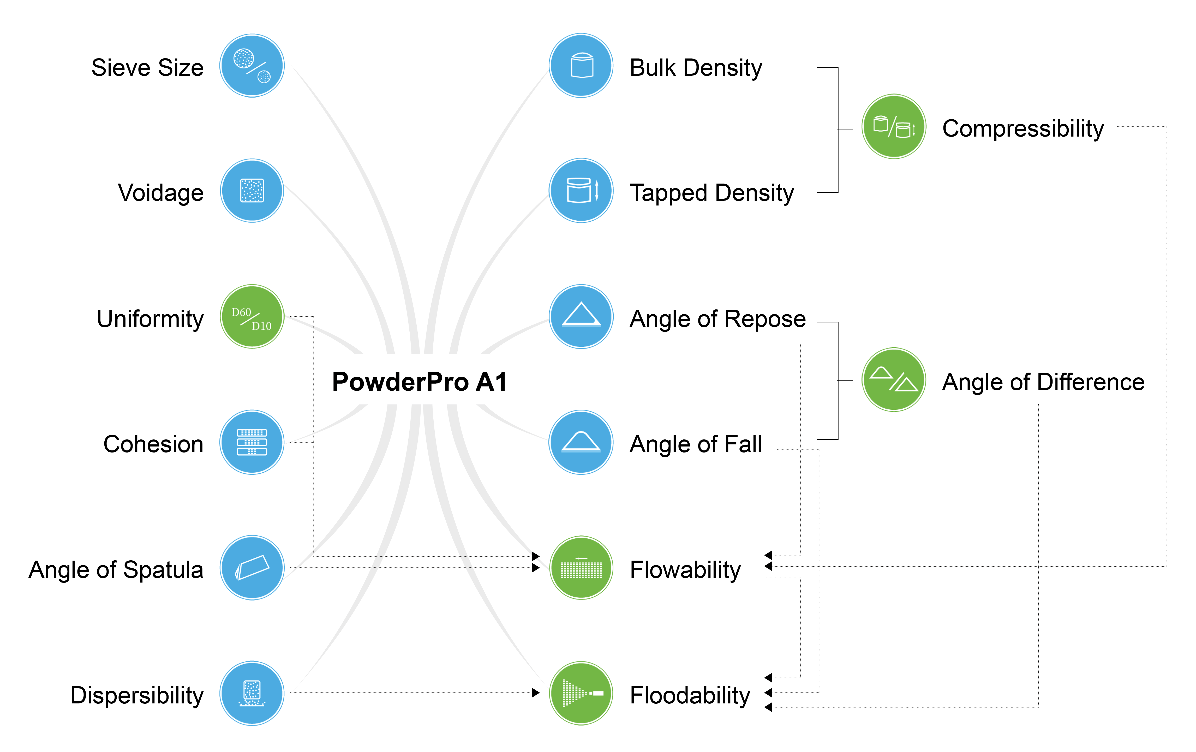
Task: Click the green Uniformity D60/D10 icon
Action: pos(252,317)
